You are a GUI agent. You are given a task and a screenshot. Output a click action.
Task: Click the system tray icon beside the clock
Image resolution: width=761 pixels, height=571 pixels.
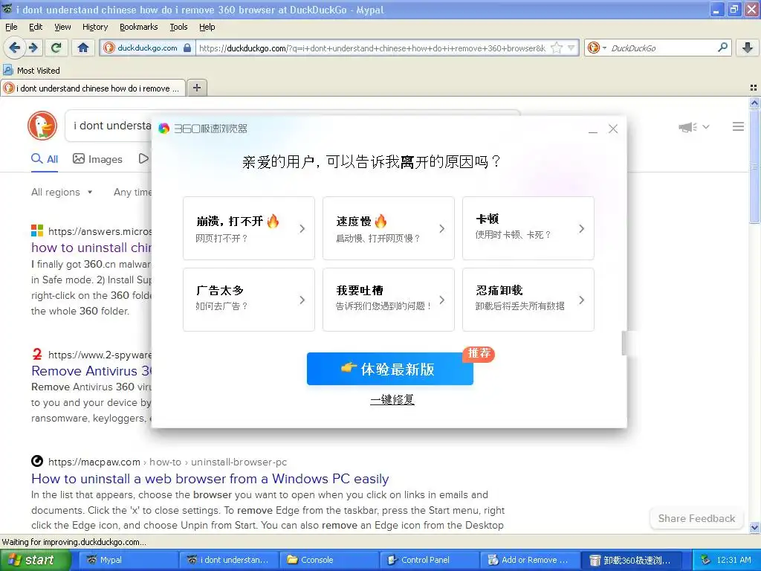(706, 560)
